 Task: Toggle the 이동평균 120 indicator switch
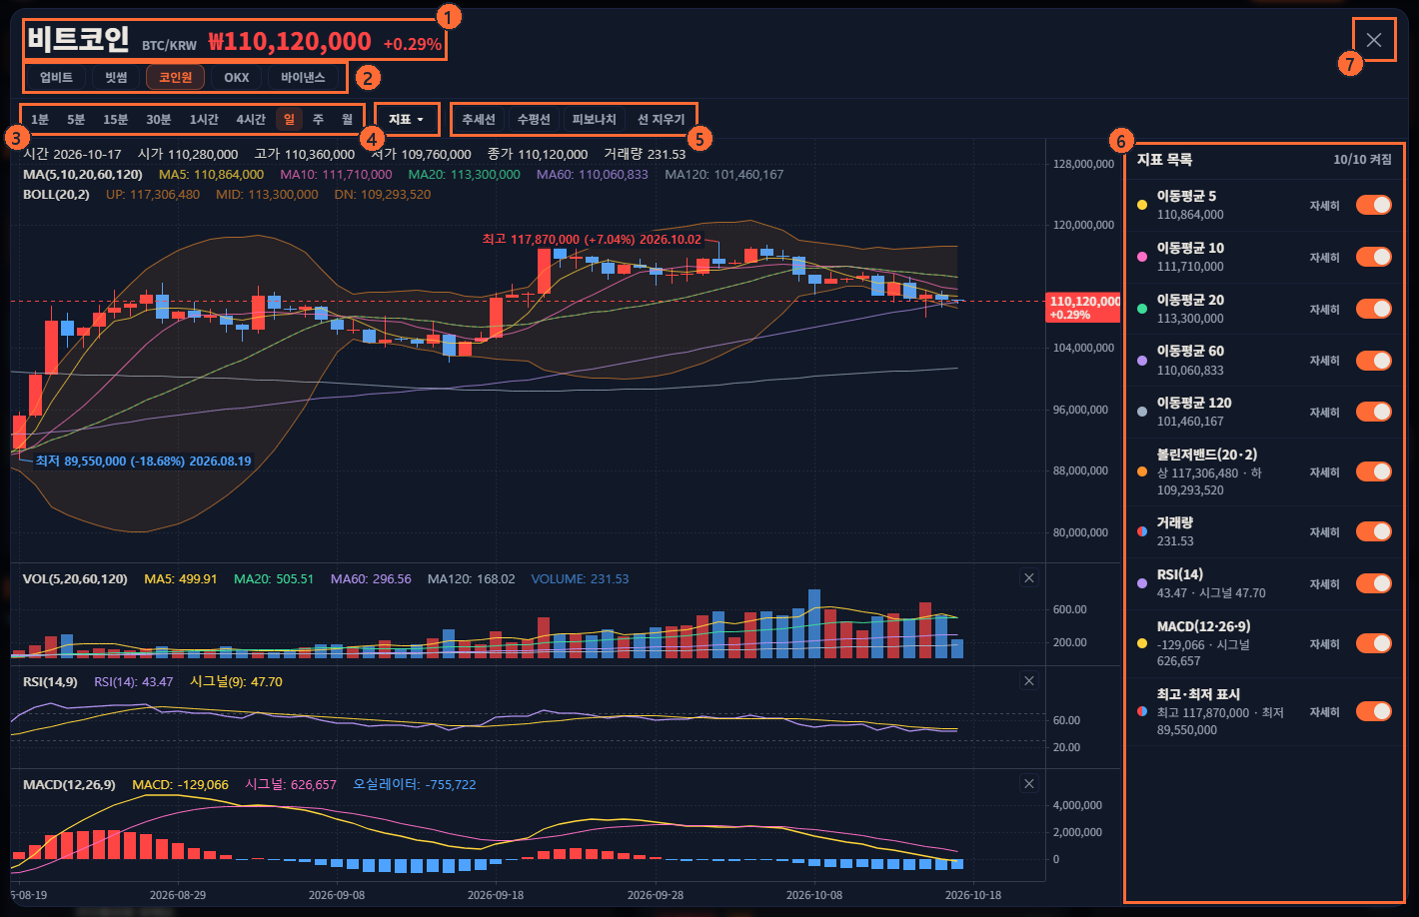point(1374,412)
